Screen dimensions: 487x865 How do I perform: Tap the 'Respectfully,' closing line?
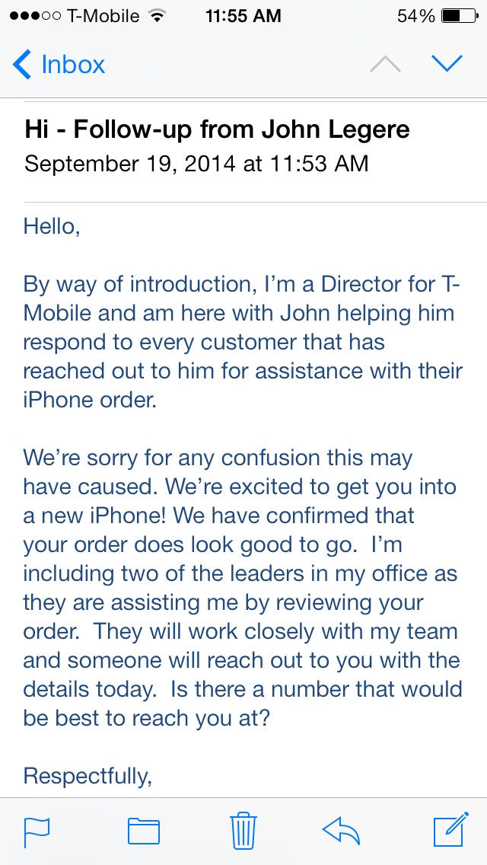(88, 776)
